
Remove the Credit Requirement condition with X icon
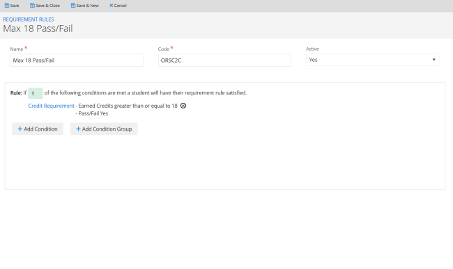click(183, 106)
